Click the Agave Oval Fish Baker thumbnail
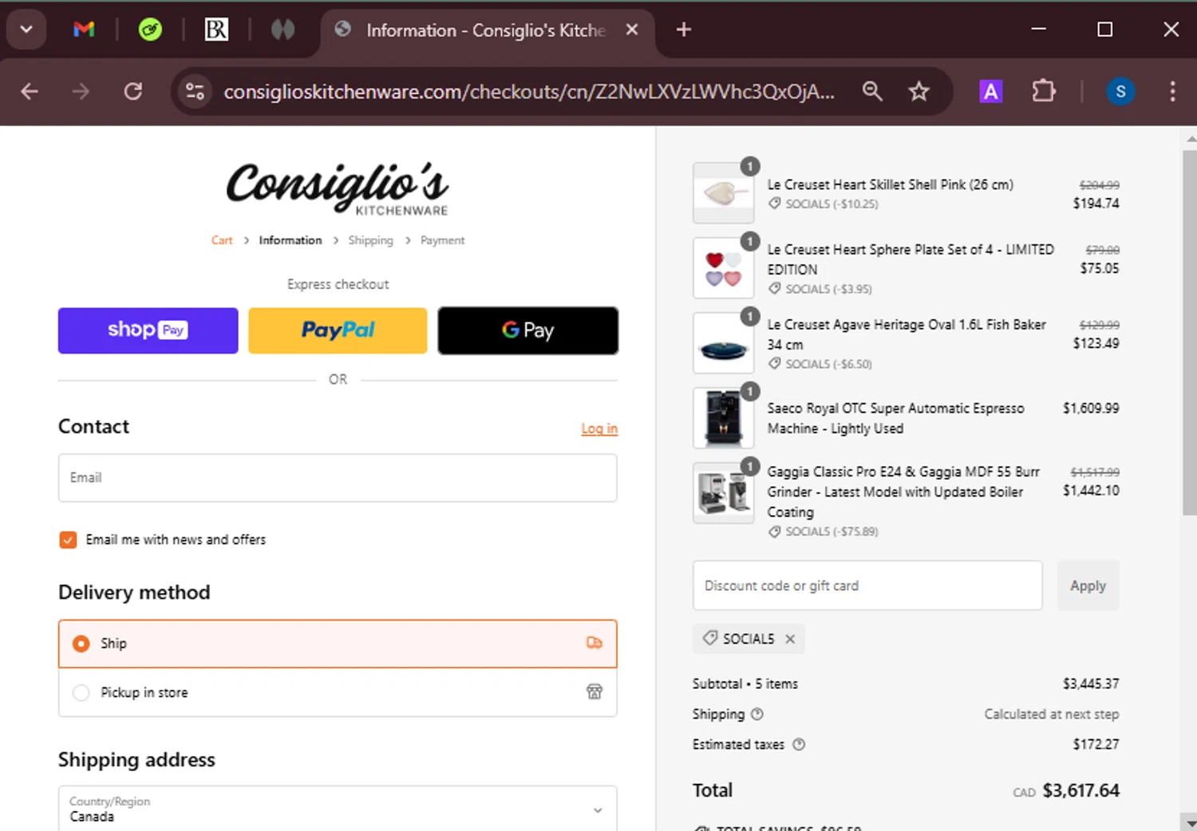Screen dimensions: 1197x831 coord(724,342)
